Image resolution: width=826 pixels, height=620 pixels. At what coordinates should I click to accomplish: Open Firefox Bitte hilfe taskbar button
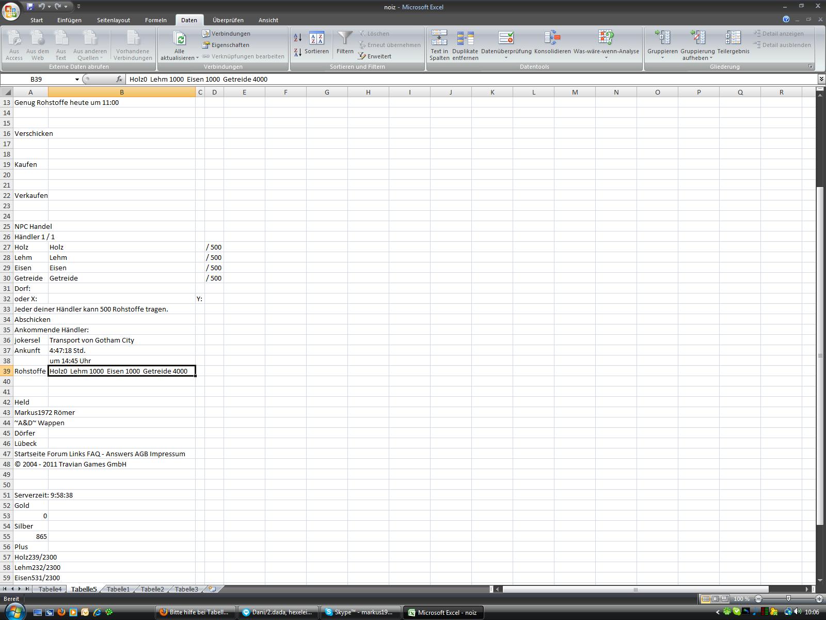pyautogui.click(x=196, y=612)
